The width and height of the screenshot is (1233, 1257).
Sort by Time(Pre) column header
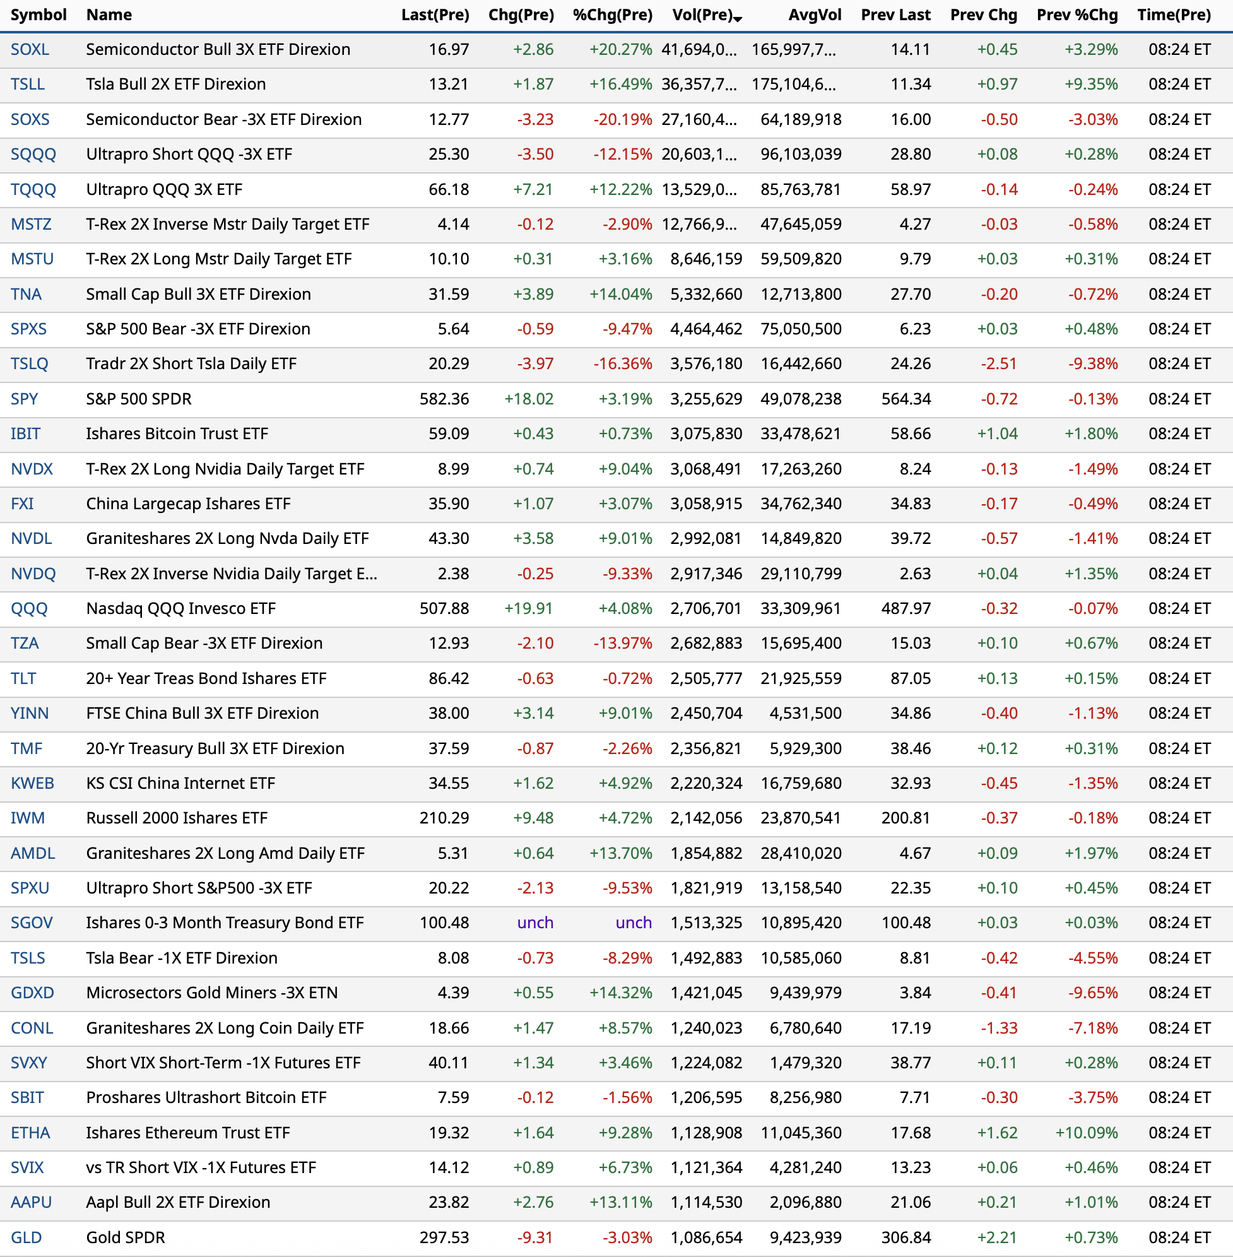tap(1174, 15)
